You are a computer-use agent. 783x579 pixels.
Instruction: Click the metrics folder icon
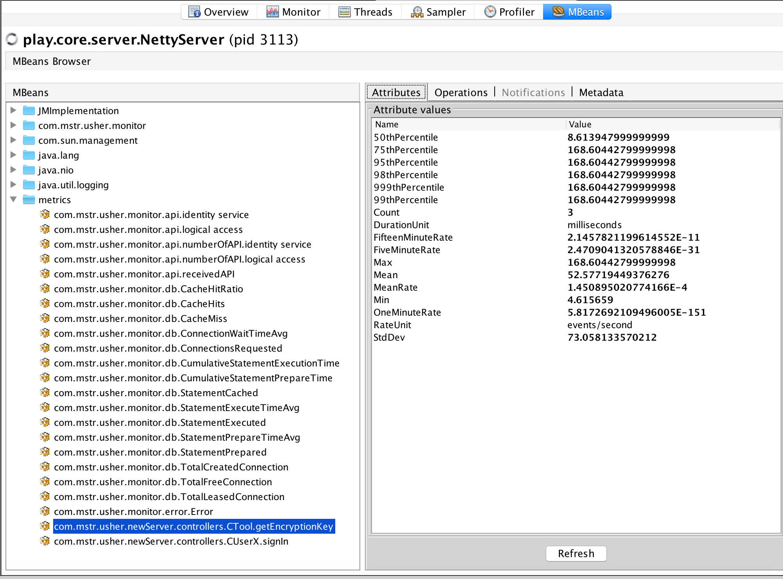point(29,200)
